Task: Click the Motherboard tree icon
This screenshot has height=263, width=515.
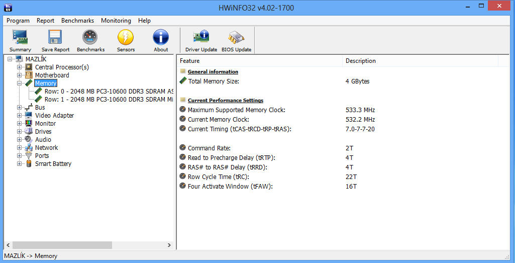Action: (x=29, y=75)
